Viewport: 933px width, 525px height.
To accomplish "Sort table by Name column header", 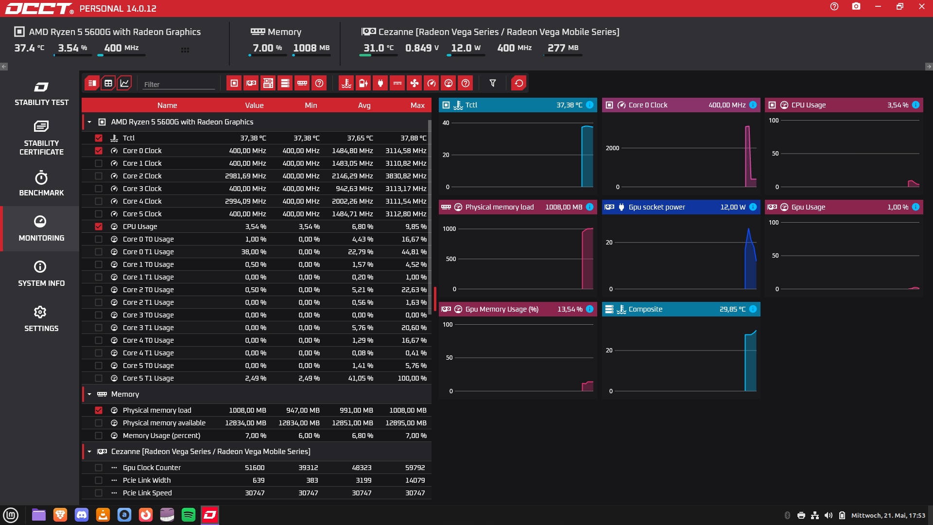I will (x=167, y=105).
